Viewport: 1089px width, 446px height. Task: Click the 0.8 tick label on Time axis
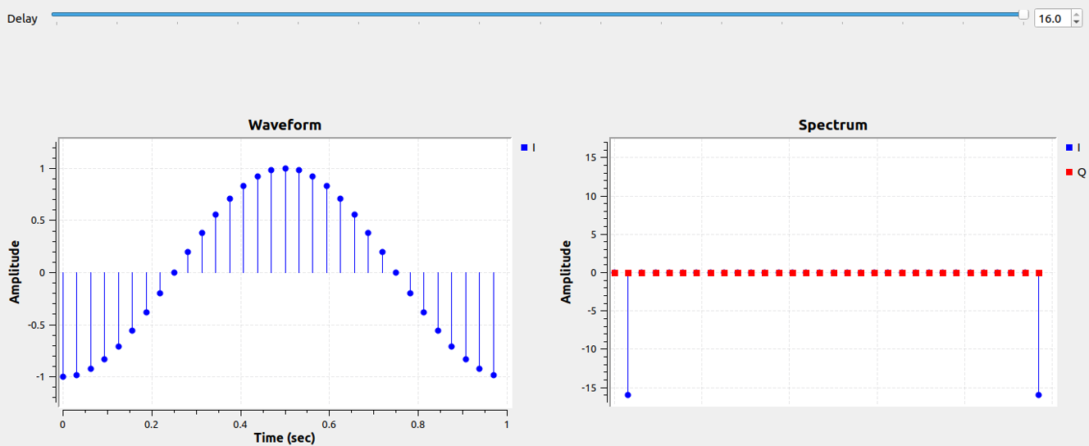pos(417,425)
